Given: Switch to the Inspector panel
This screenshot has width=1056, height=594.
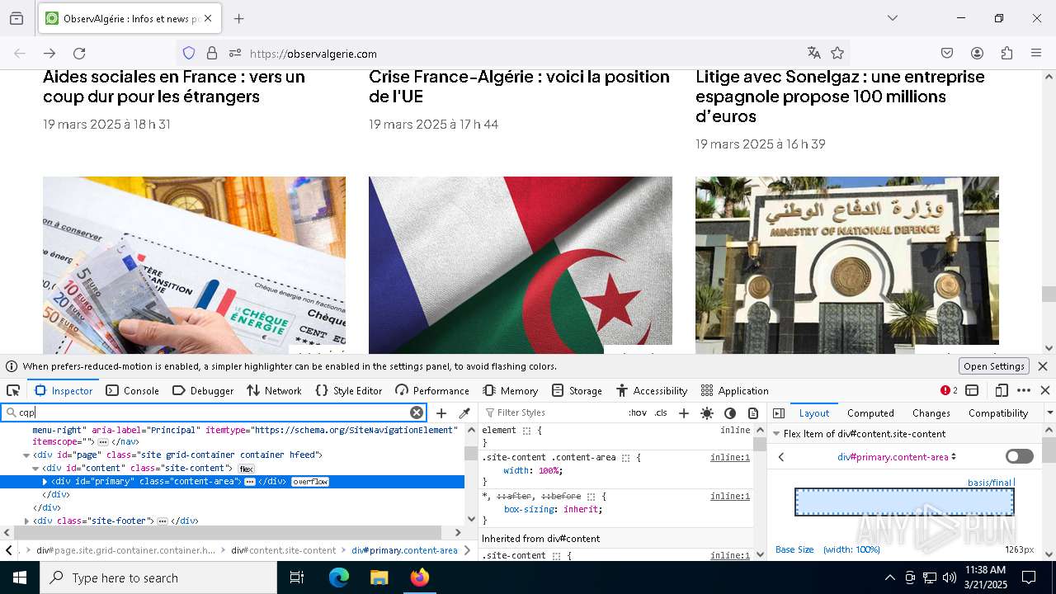Looking at the screenshot, I should tap(64, 390).
